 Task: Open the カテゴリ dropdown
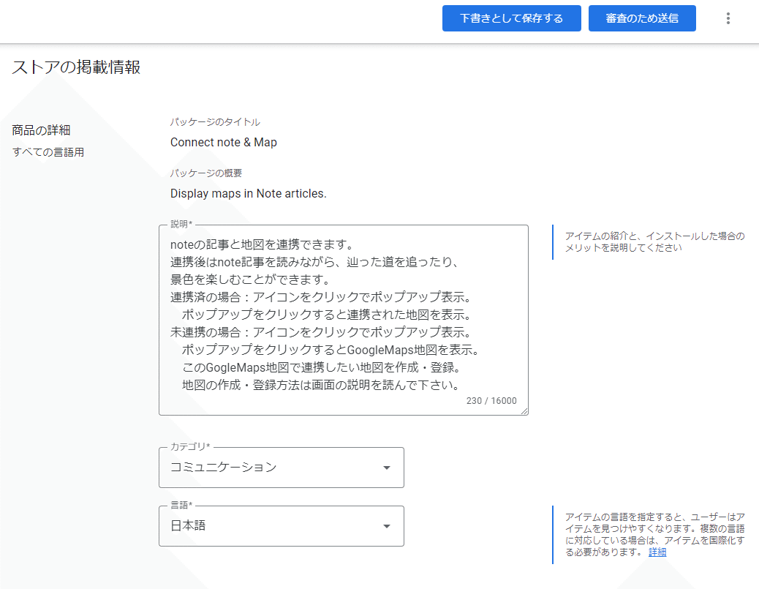282,468
